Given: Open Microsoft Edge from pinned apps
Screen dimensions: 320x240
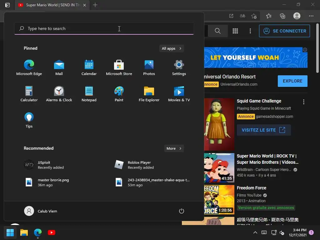Looking at the screenshot, I should tap(29, 67).
